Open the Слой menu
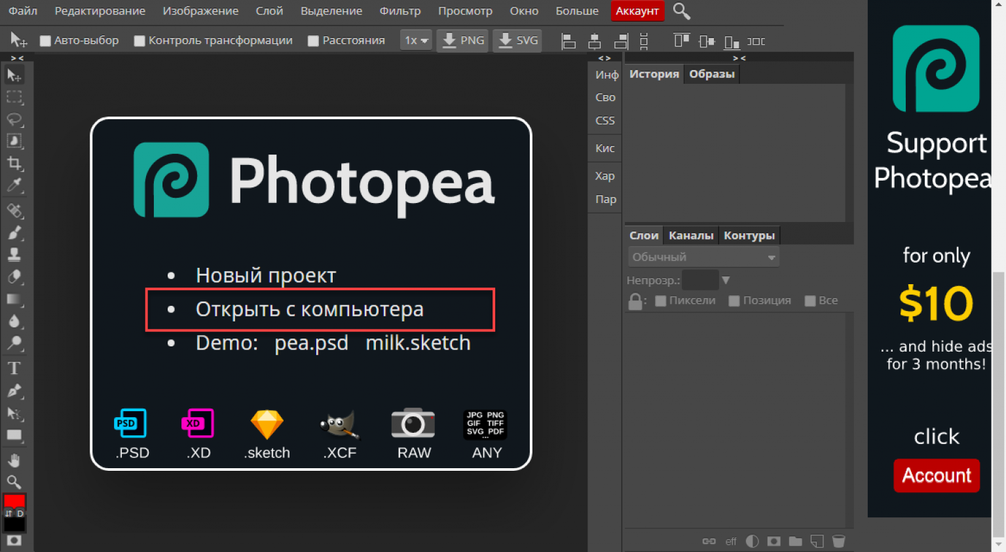This screenshot has height=552, width=1006. 269,11
